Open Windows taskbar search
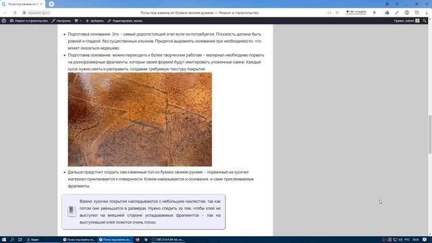The width and height of the screenshot is (432, 243). [12, 240]
